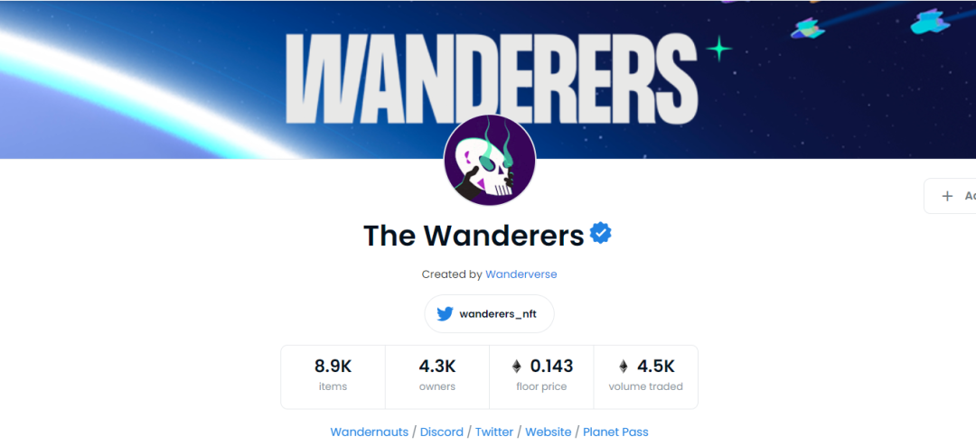
Task: Click the green star in the banner
Action: tap(719, 49)
